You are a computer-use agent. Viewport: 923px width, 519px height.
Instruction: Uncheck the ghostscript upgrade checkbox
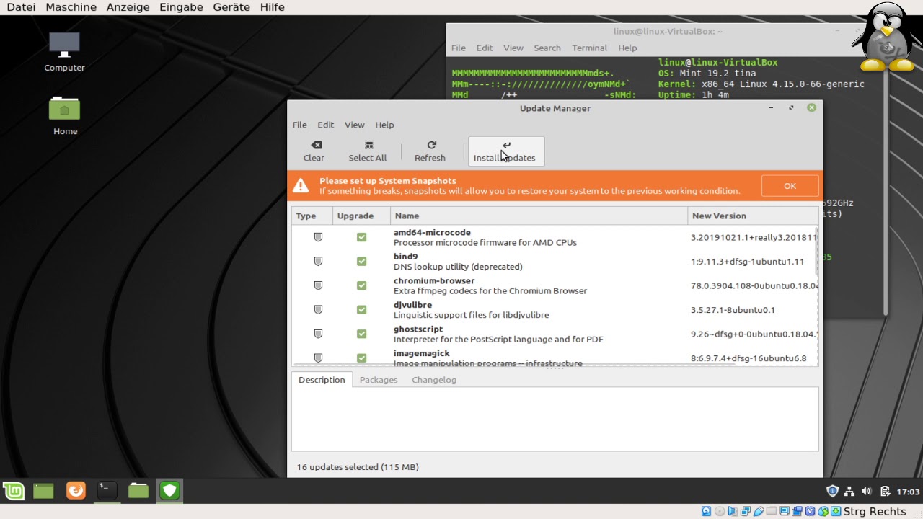(361, 334)
